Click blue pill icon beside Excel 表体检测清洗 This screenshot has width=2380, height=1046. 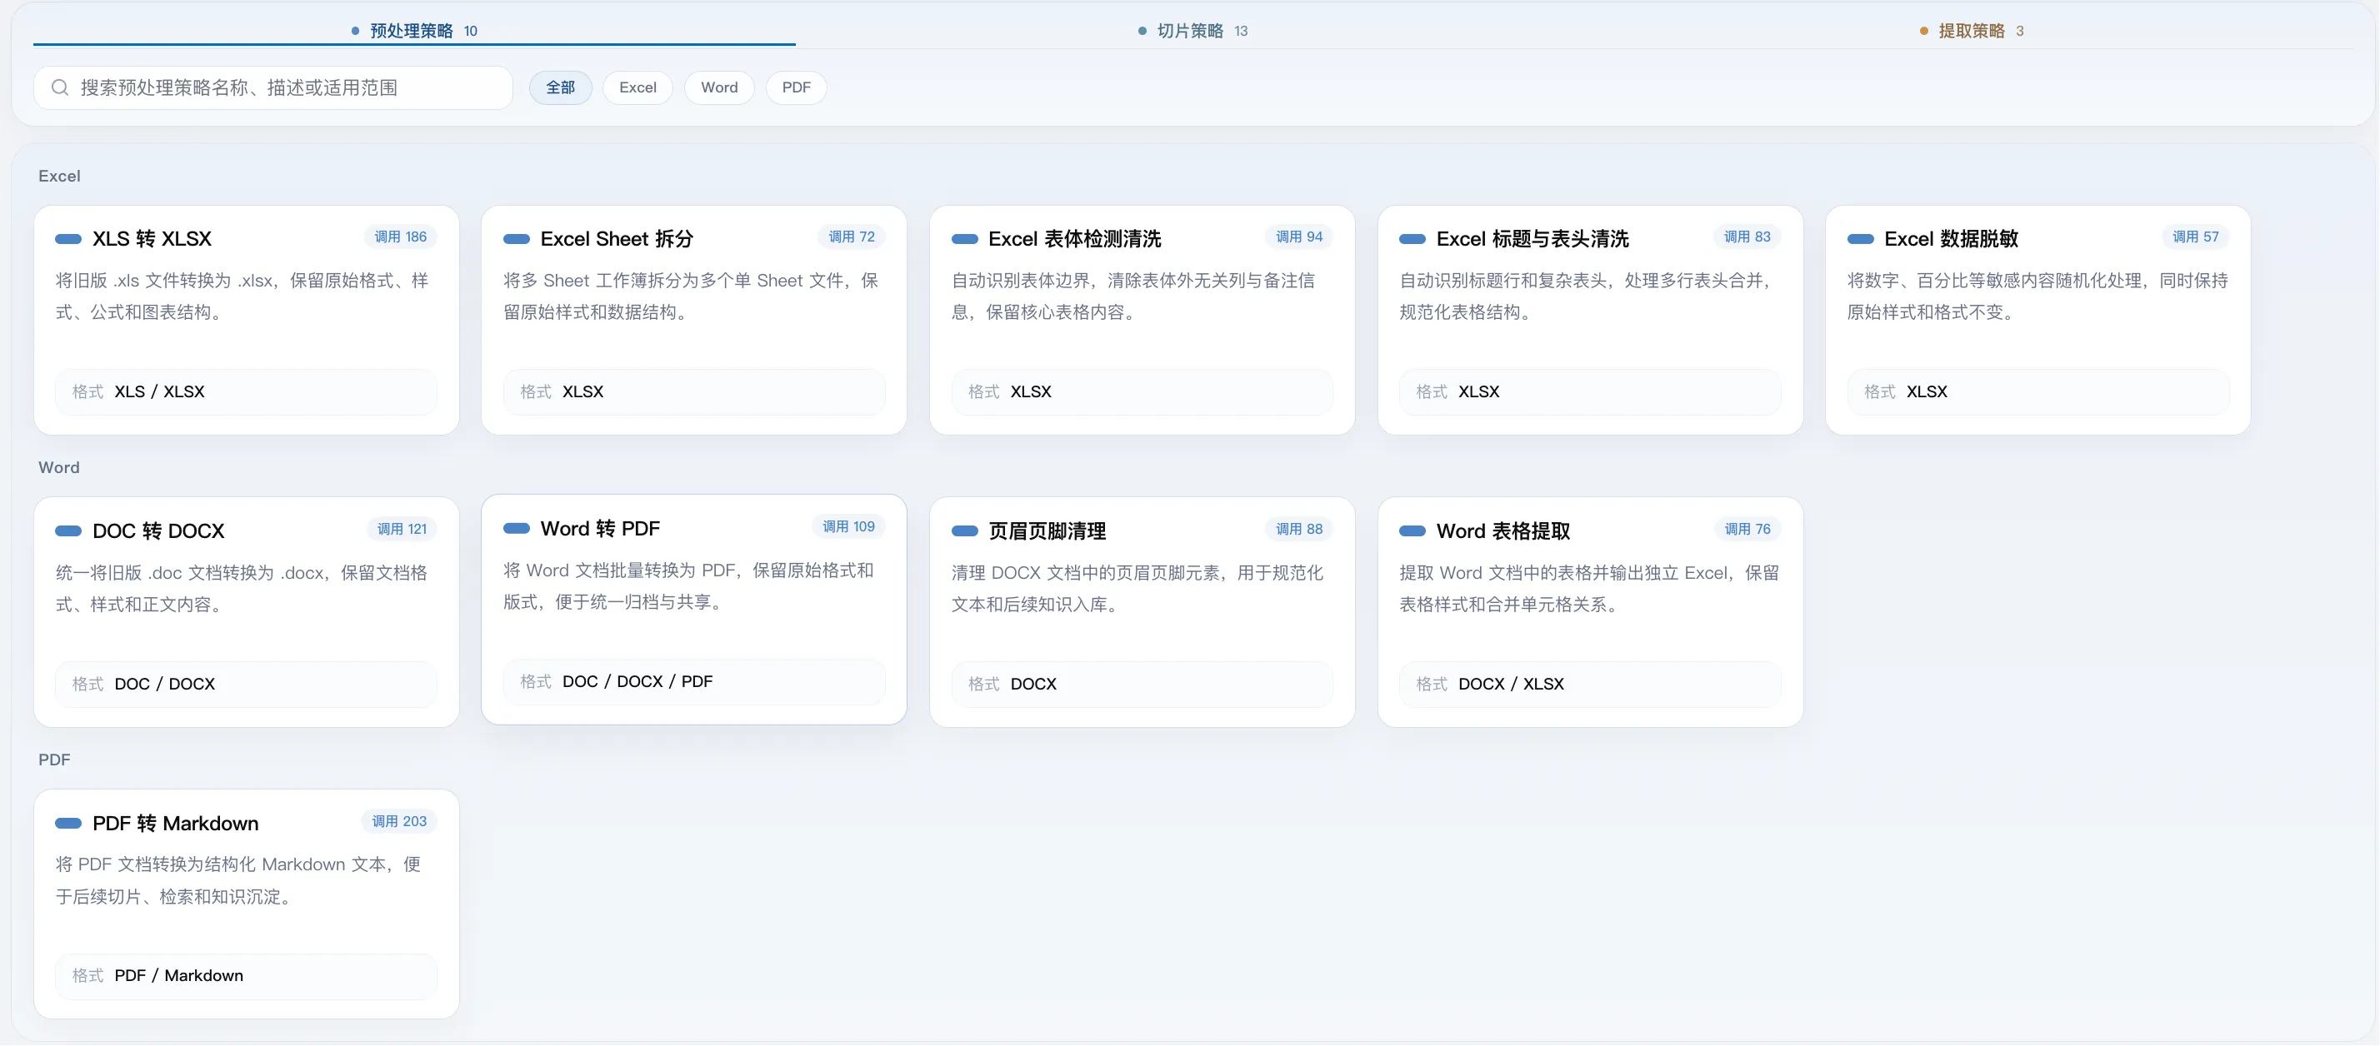[x=964, y=239]
